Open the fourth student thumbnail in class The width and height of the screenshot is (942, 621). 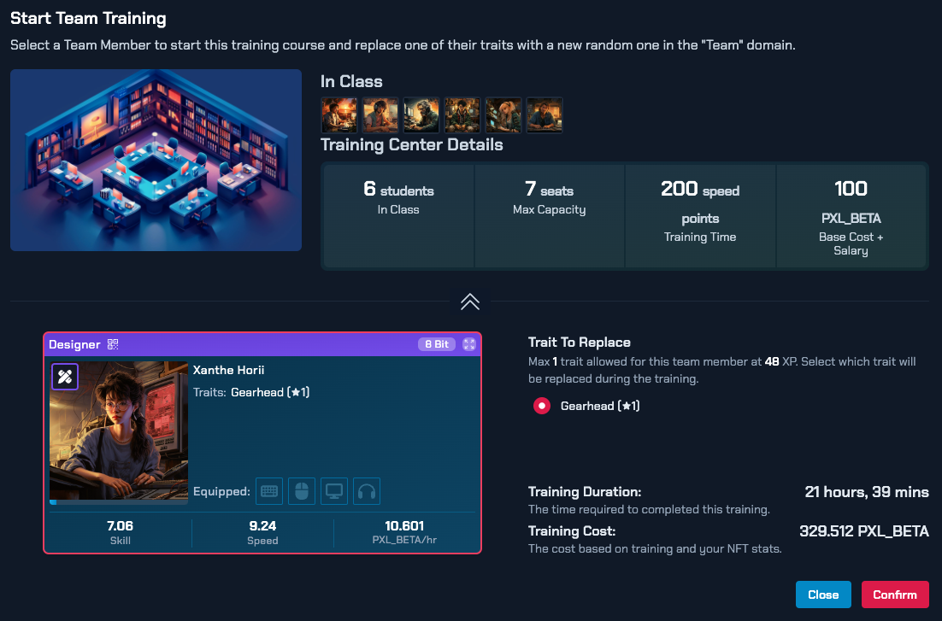point(462,114)
